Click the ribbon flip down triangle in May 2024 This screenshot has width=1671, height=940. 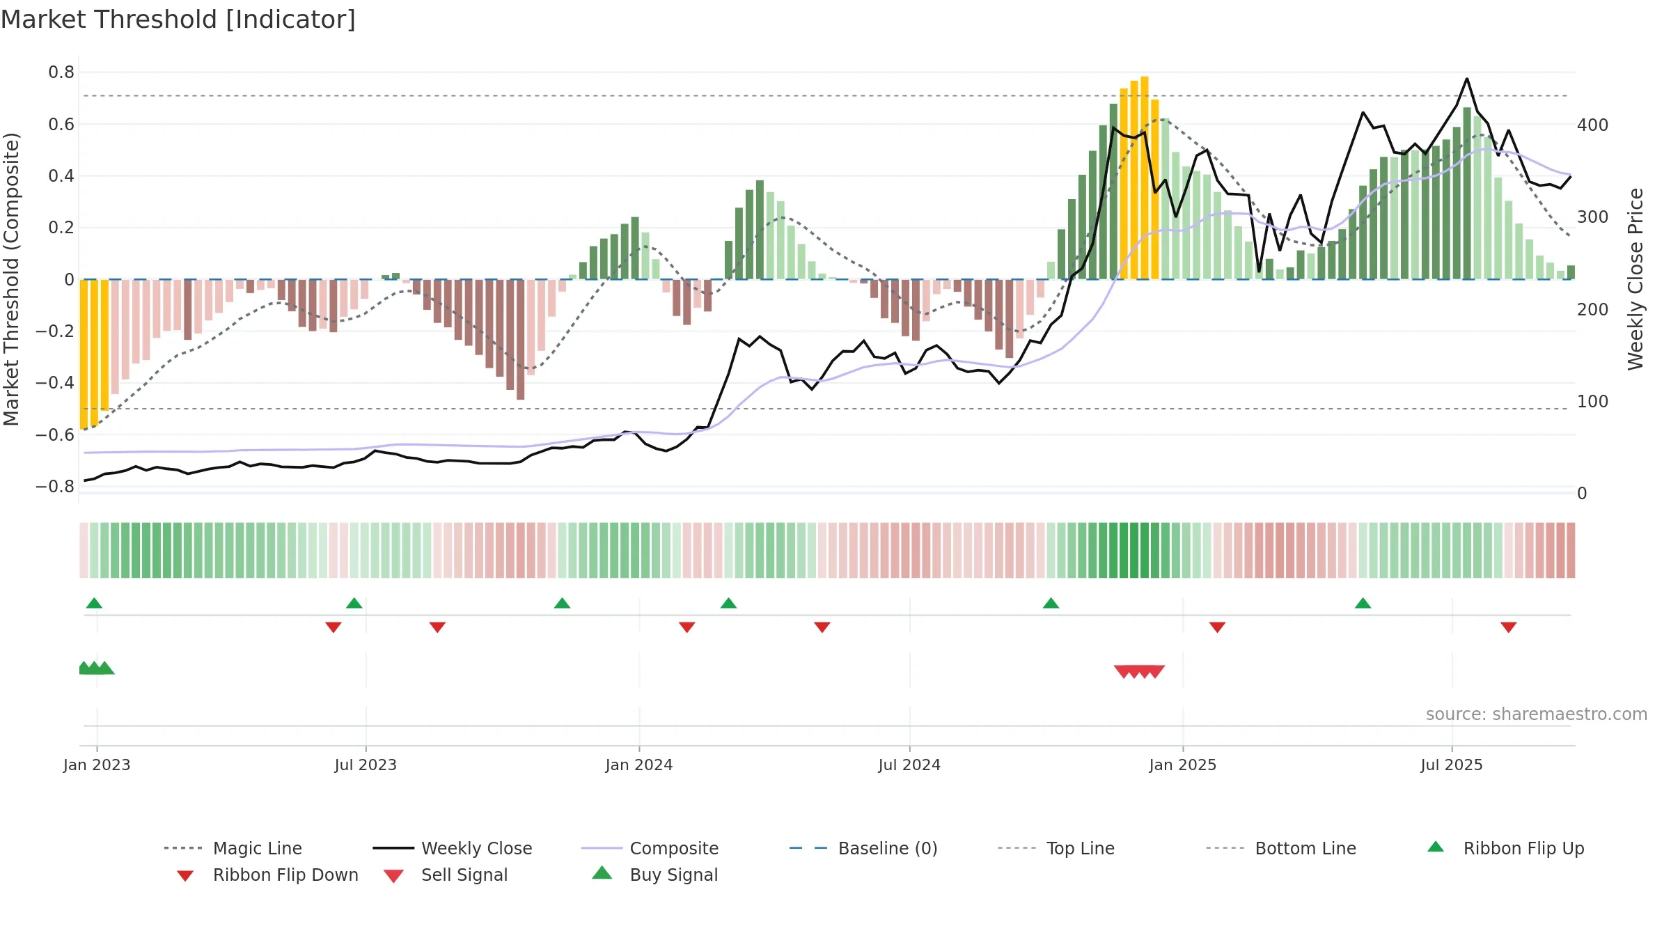822,627
